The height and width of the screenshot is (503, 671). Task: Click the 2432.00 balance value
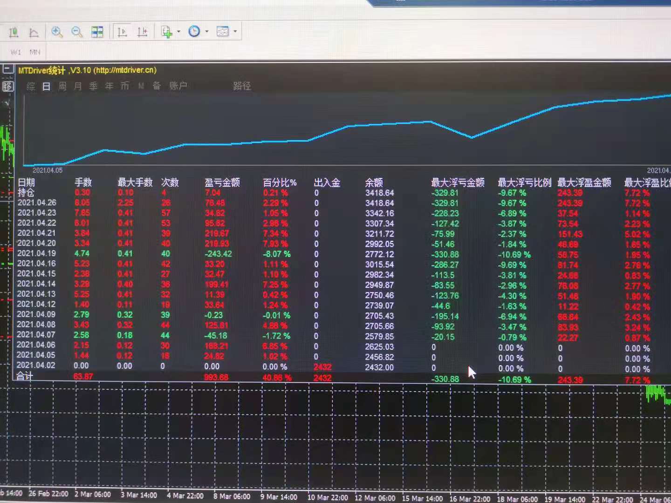point(379,367)
